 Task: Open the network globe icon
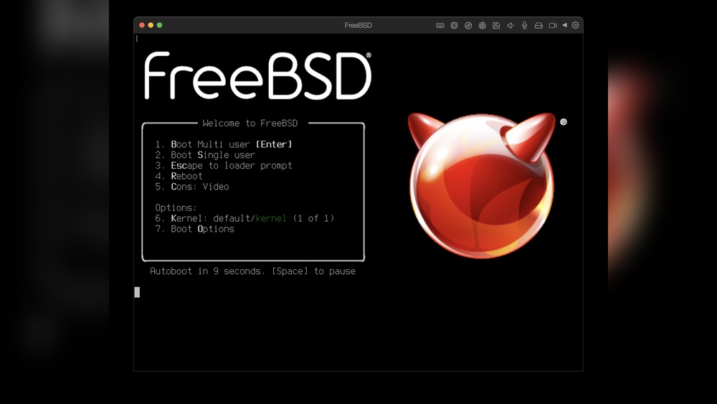(x=483, y=26)
